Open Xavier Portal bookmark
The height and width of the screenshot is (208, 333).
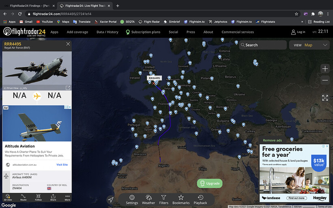106,22
